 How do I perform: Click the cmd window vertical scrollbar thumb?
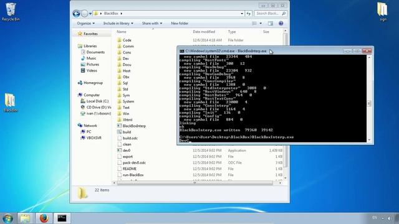369,103
